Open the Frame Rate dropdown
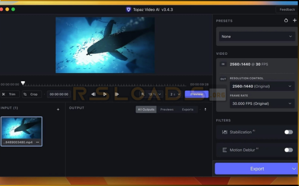This screenshot has width=299, height=186. point(262,104)
